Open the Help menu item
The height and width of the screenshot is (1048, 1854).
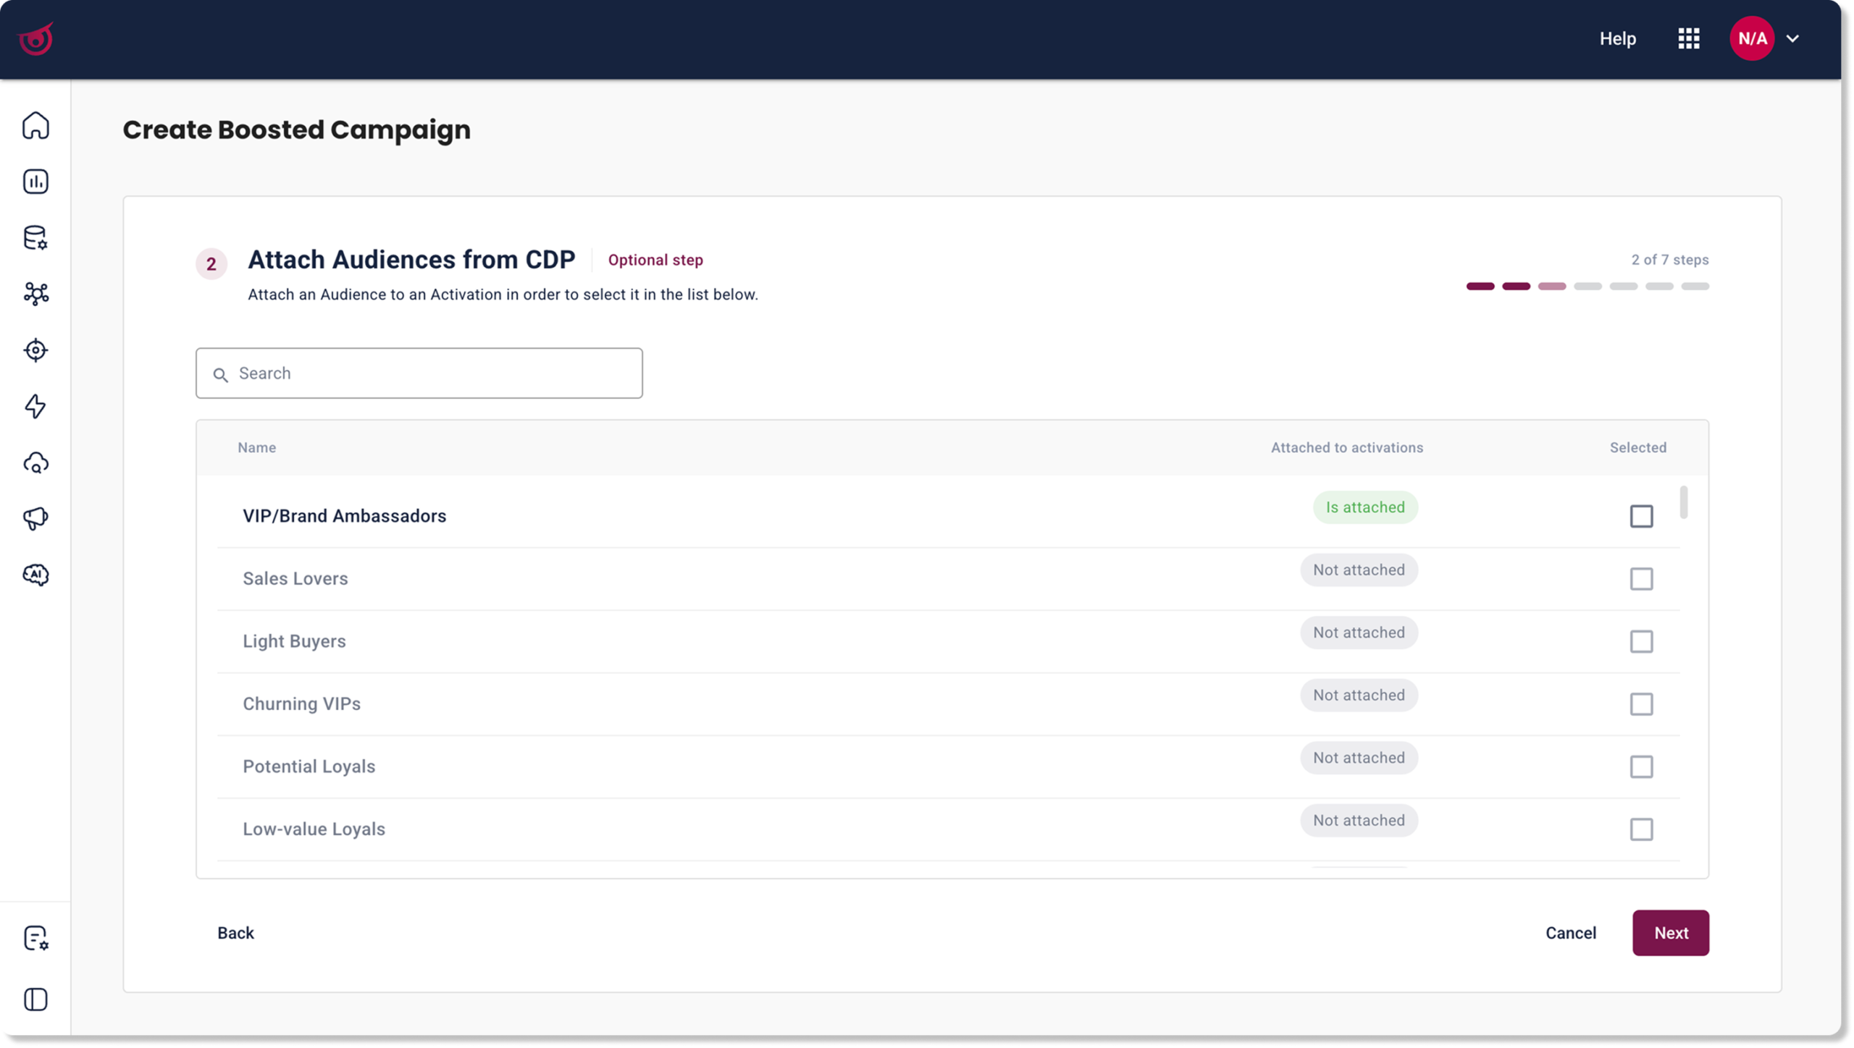point(1617,38)
